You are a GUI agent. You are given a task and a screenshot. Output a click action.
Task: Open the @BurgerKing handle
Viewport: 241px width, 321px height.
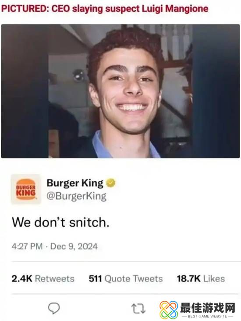[x=77, y=196]
